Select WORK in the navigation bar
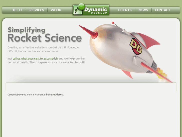Viewport: 182px width, 137px height. coord(56,10)
